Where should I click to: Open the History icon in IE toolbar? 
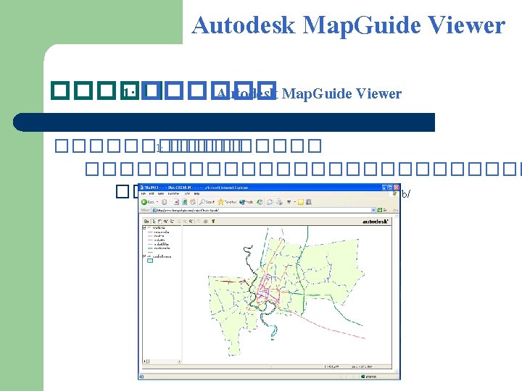pos(260,202)
